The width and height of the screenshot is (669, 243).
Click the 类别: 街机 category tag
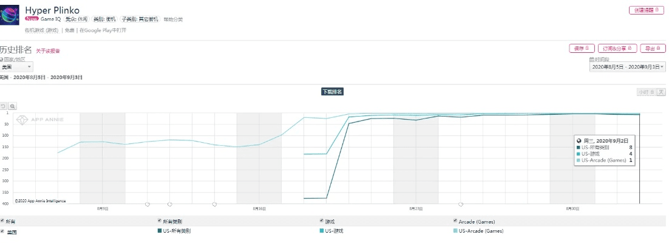coord(106,19)
